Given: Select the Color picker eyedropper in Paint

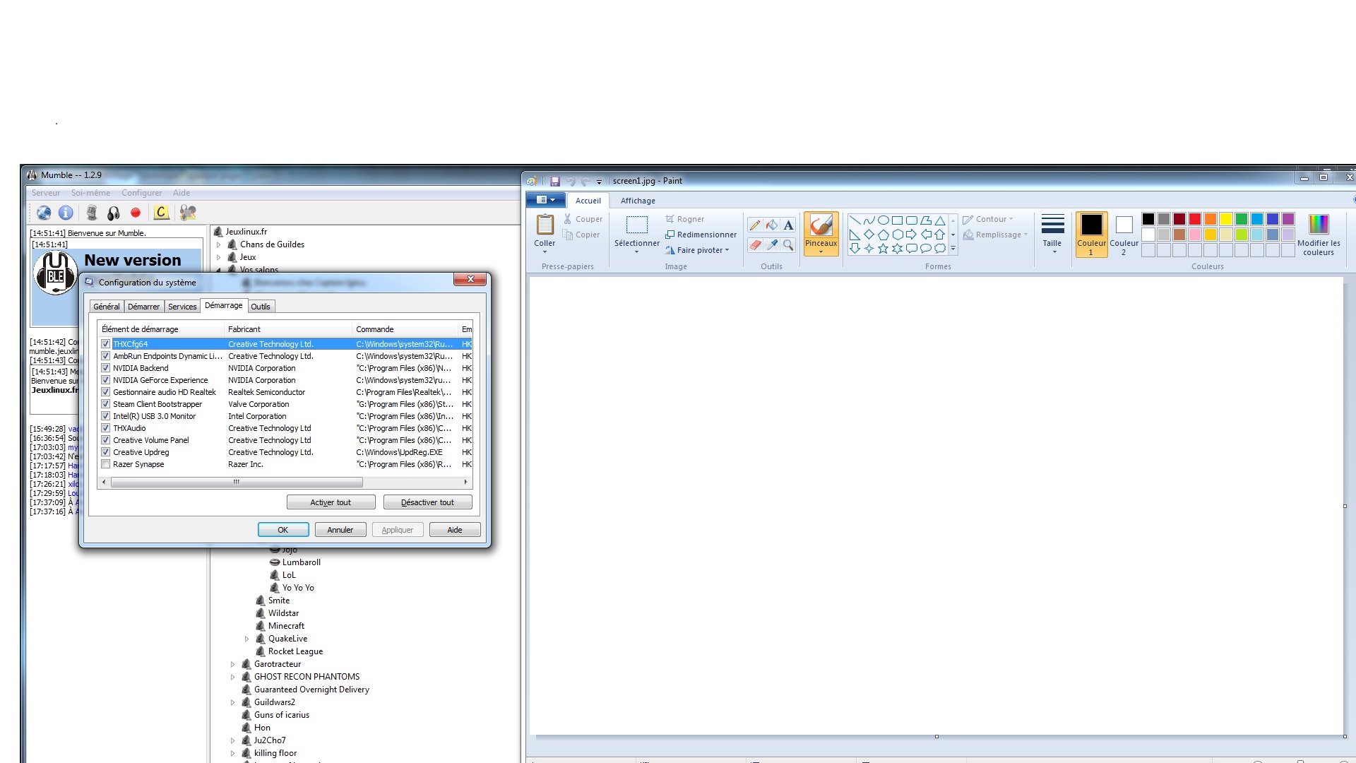Looking at the screenshot, I should click(772, 245).
